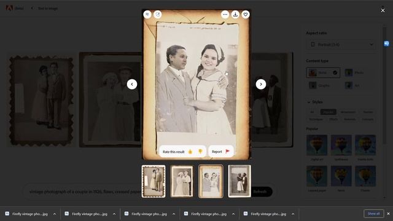This screenshot has height=221, width=393.
Task: Expand the chevron of the fifth download item
Action: click(x=293, y=214)
